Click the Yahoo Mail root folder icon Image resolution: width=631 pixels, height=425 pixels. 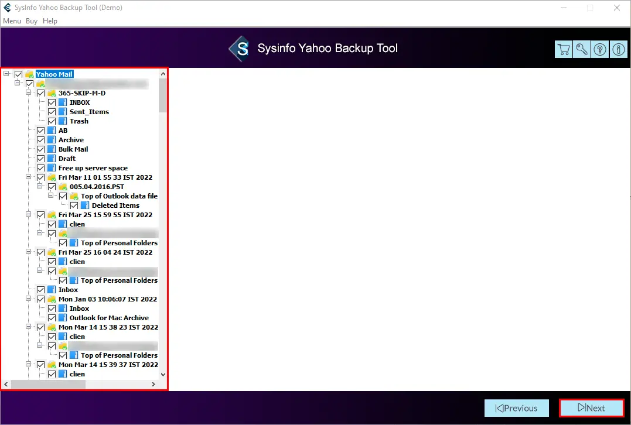29,74
